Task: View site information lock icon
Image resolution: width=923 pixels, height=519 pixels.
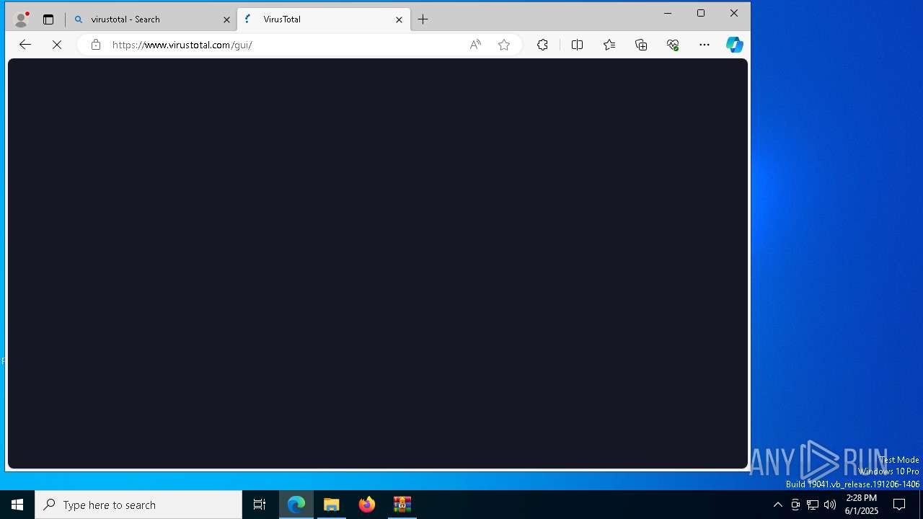Action: (x=96, y=45)
